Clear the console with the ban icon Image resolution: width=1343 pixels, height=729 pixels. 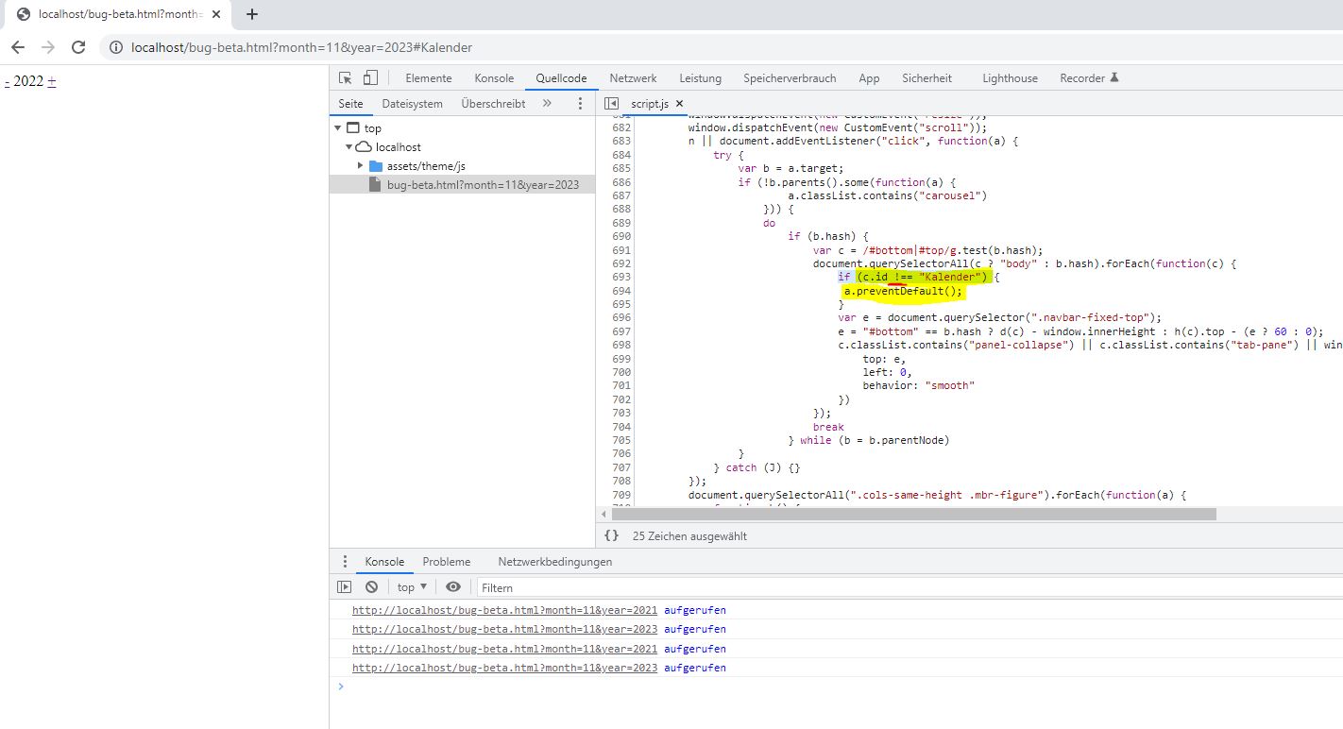pyautogui.click(x=371, y=586)
